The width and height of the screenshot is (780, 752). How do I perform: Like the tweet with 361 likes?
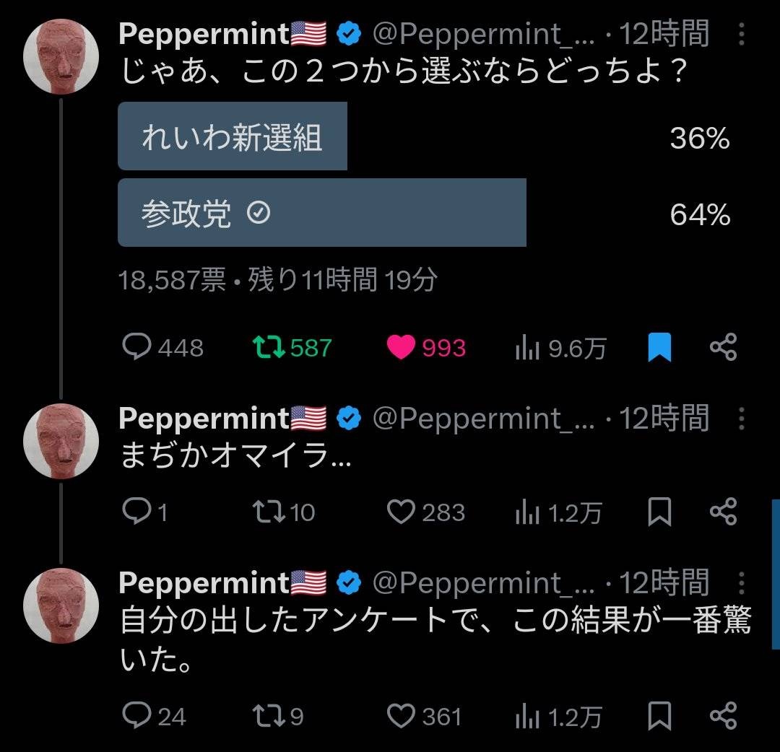pyautogui.click(x=400, y=716)
